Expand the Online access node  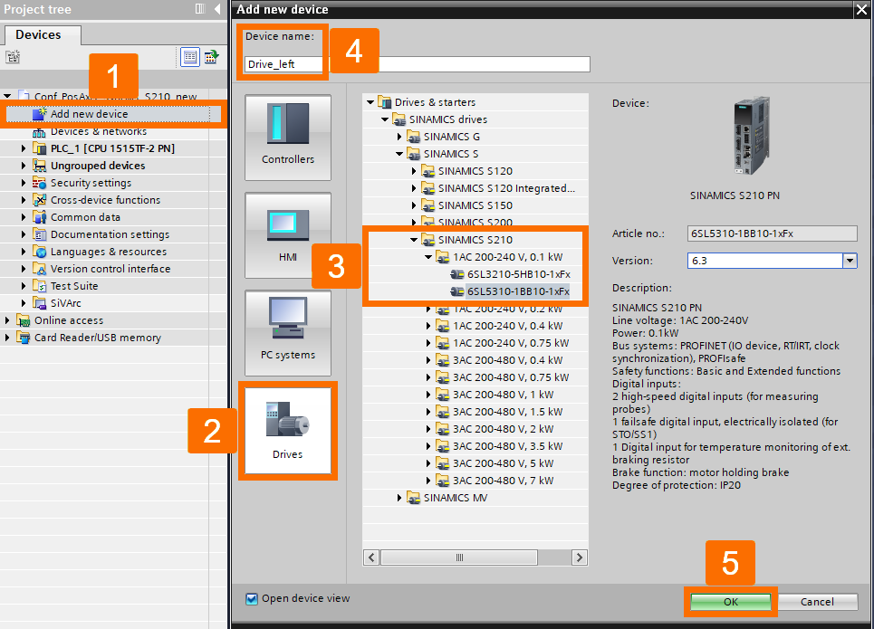point(7,321)
